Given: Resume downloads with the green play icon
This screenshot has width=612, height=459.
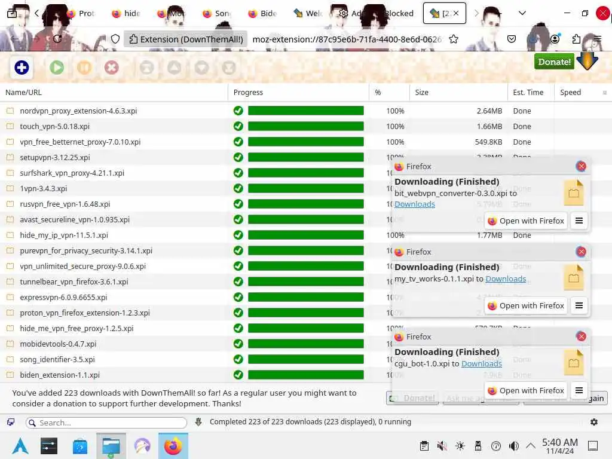Looking at the screenshot, I should pos(57,68).
